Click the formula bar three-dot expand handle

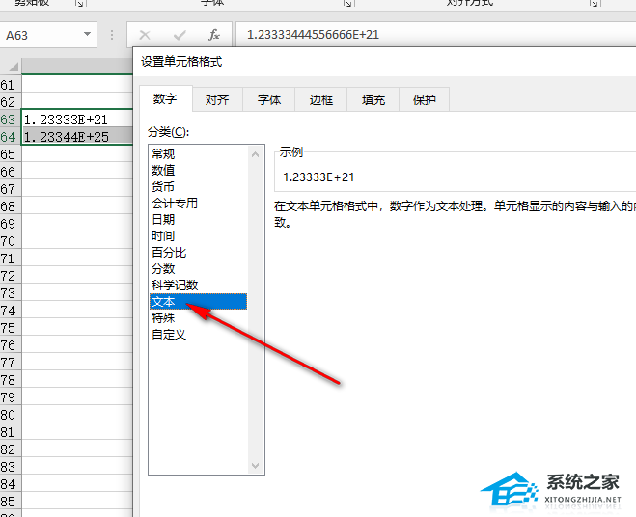(x=112, y=35)
